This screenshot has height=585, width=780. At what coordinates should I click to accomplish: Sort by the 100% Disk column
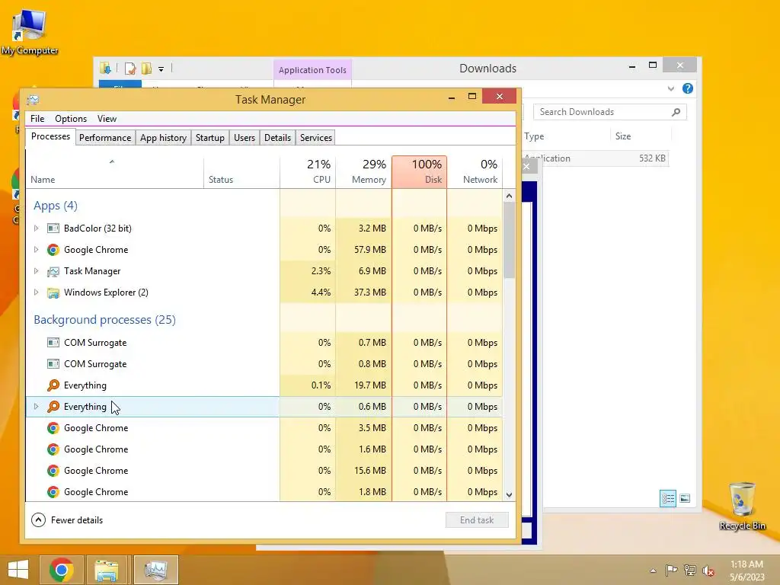(x=420, y=171)
